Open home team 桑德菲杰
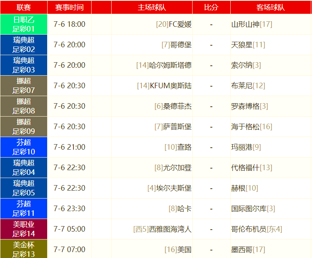 tap(177, 106)
